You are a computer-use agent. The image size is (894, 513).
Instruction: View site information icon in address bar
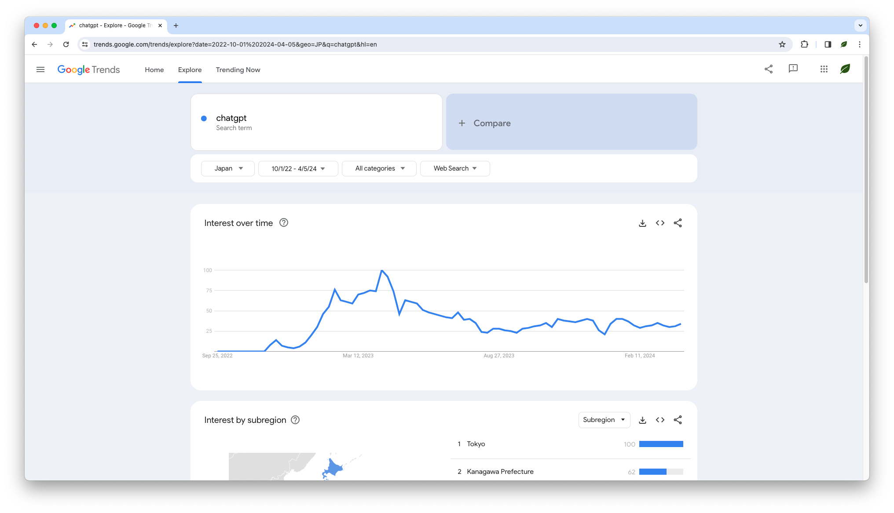(85, 44)
